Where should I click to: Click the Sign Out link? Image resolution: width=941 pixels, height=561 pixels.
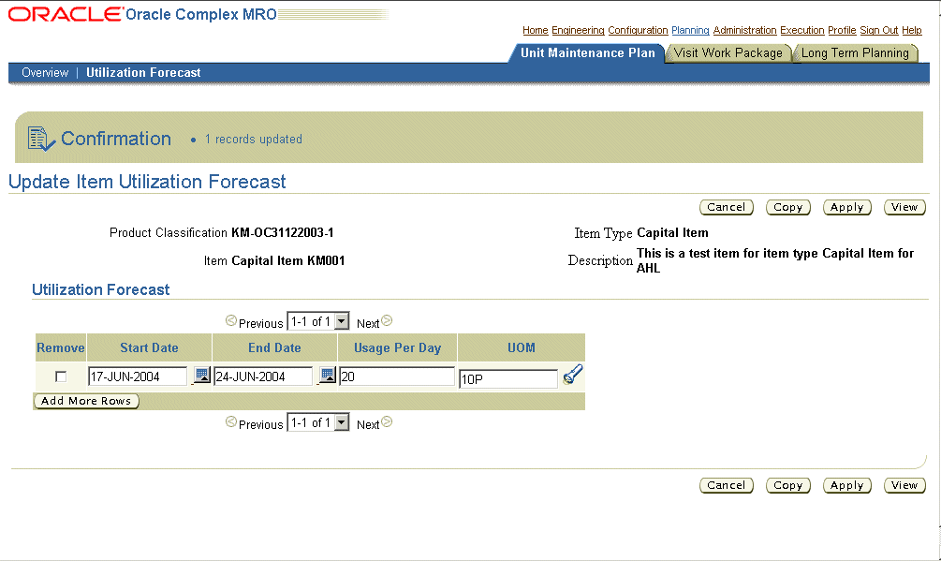pos(879,30)
